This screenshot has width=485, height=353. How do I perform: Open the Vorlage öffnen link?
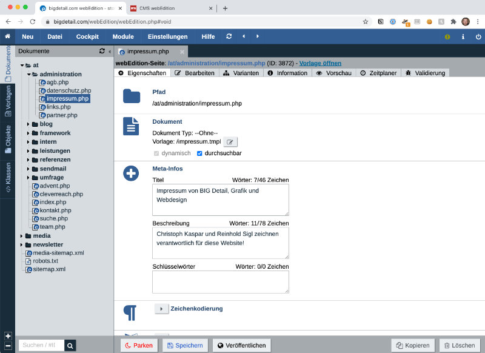pyautogui.click(x=320, y=63)
